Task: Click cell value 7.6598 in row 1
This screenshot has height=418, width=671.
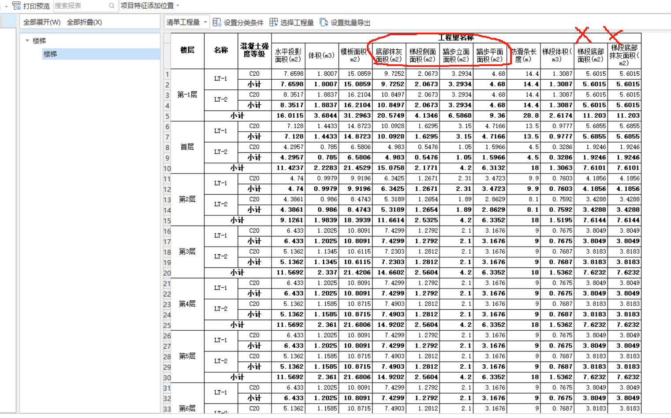Action: (288, 74)
